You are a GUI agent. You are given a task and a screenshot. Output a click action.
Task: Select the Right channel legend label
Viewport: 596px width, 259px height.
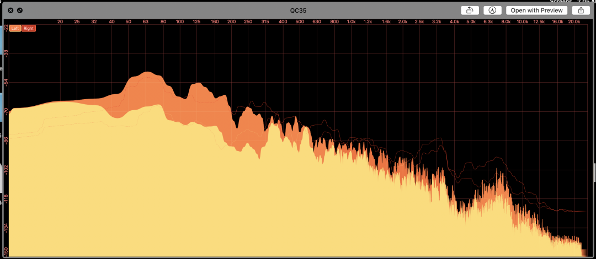click(29, 29)
